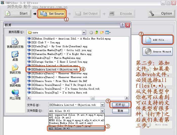Open the Desktop shortcut (桌面)
This screenshot has width=177, height=135.
tap(15, 56)
